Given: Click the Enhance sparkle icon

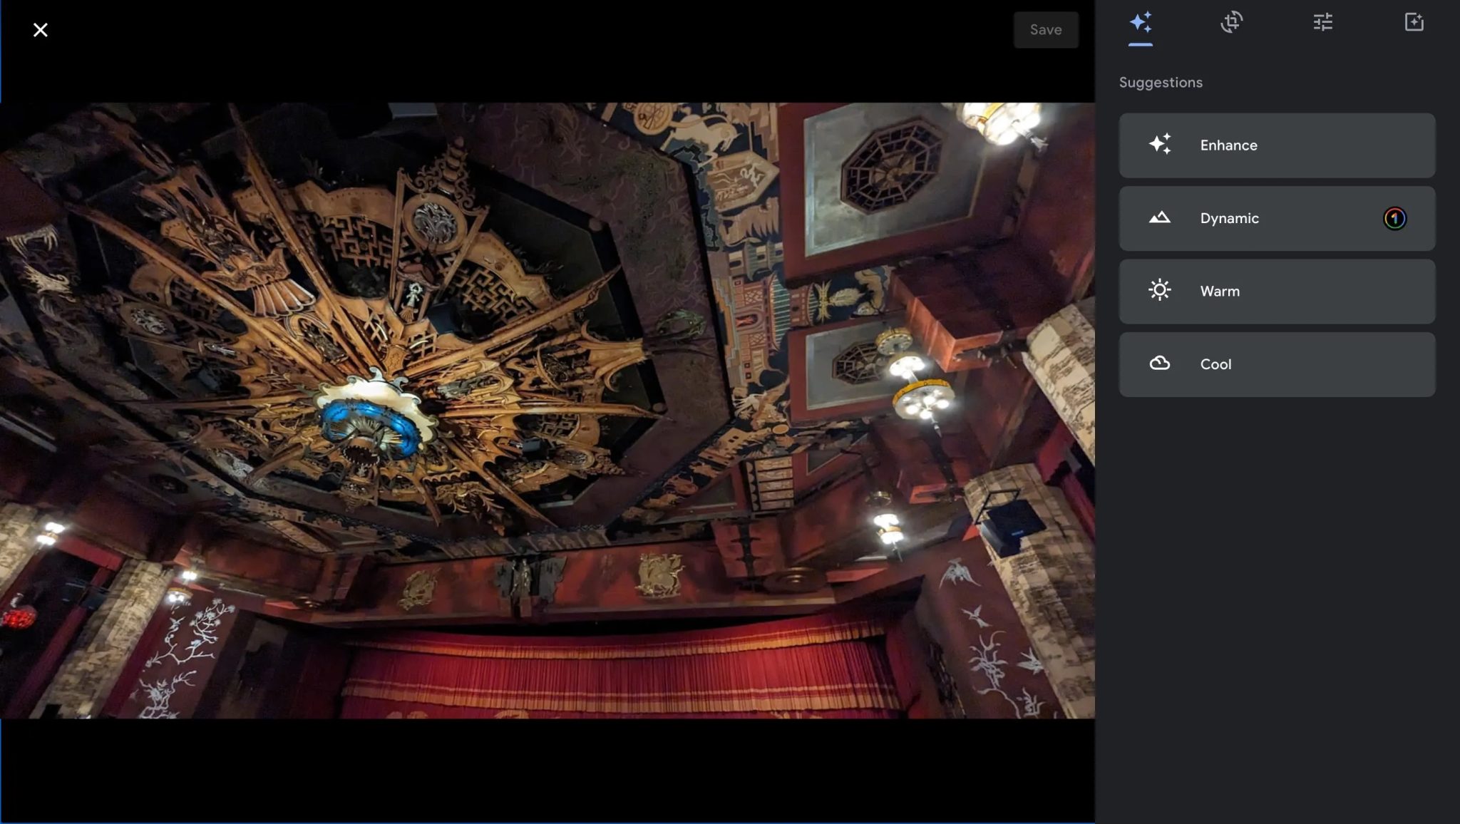Looking at the screenshot, I should point(1160,145).
